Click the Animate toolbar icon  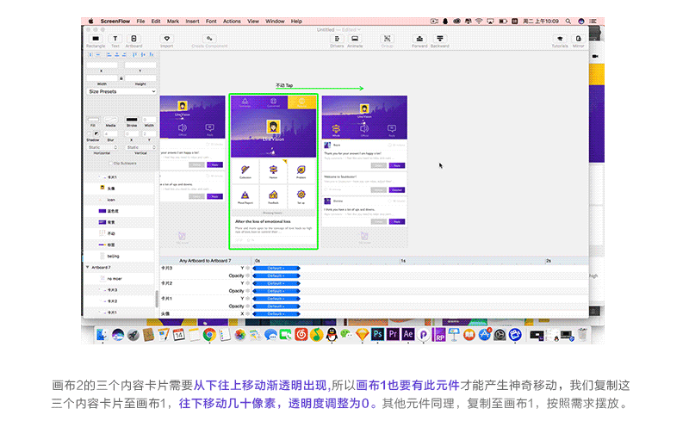pyautogui.click(x=354, y=39)
